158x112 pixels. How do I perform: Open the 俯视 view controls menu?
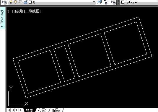(18, 11)
